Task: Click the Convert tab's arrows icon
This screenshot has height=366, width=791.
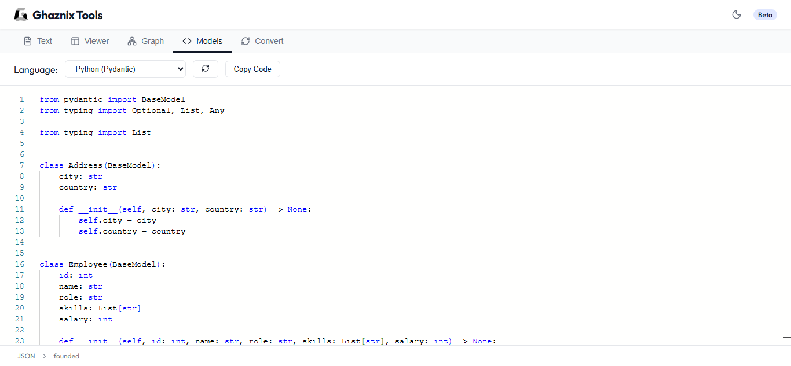Action: pos(246,41)
